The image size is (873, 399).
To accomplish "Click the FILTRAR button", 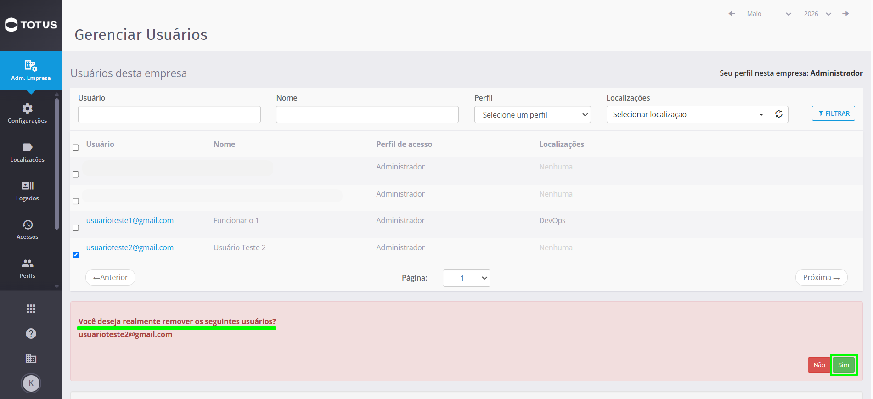I will (x=834, y=113).
